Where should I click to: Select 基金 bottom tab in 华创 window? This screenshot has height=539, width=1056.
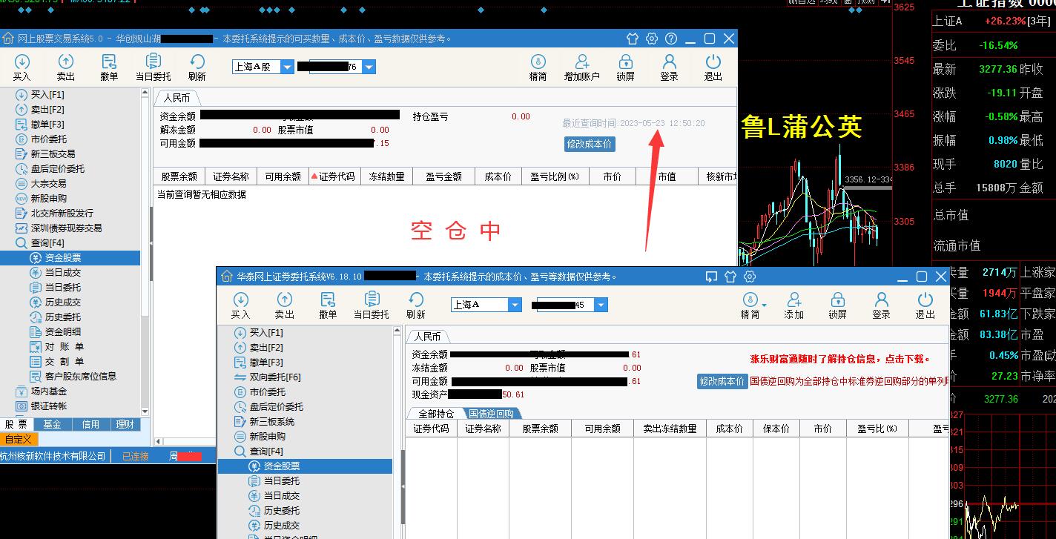[x=52, y=425]
